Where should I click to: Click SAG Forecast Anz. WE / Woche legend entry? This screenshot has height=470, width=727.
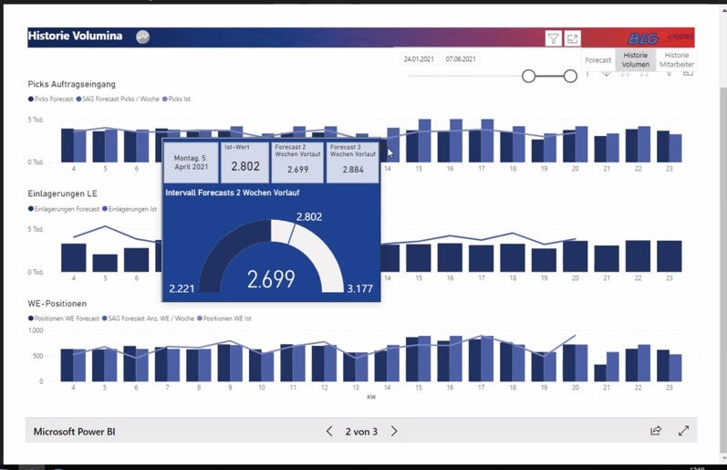(x=148, y=319)
